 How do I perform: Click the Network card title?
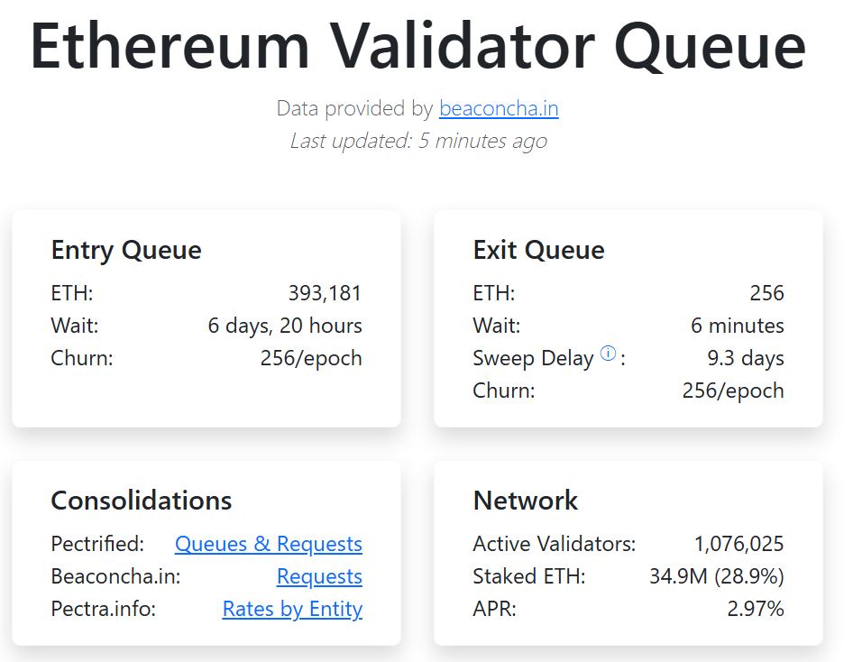coord(526,501)
